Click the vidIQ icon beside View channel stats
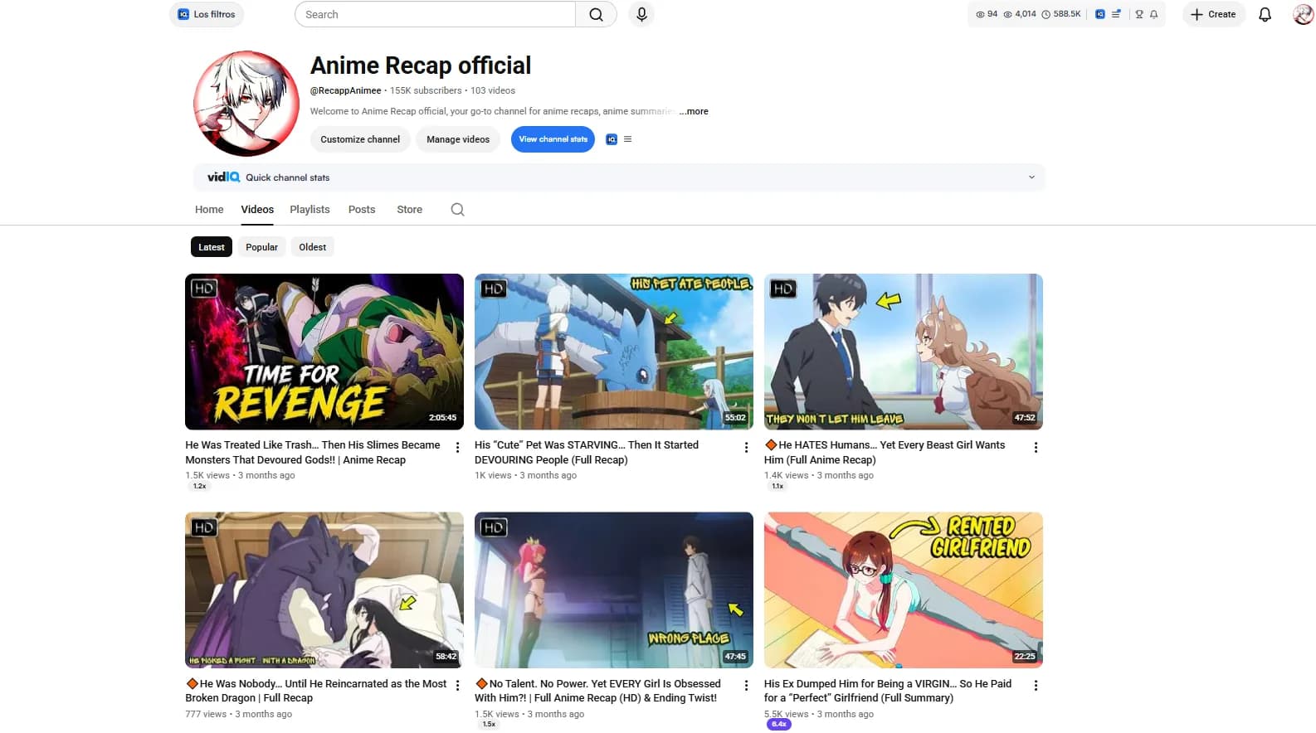 pyautogui.click(x=612, y=139)
